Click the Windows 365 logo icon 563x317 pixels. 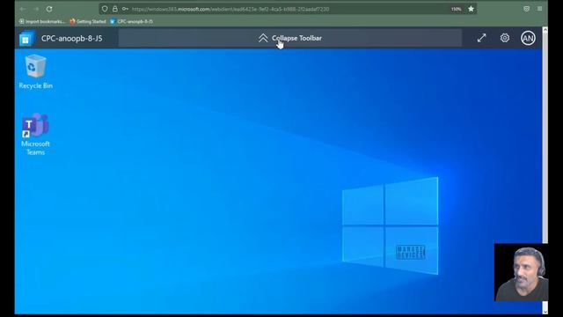point(26,39)
